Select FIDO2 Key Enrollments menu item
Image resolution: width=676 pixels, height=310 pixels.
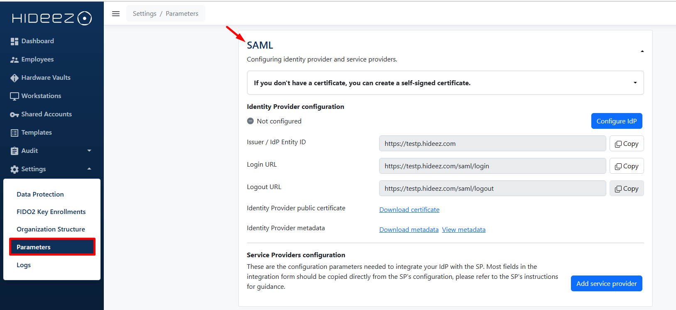(x=51, y=212)
